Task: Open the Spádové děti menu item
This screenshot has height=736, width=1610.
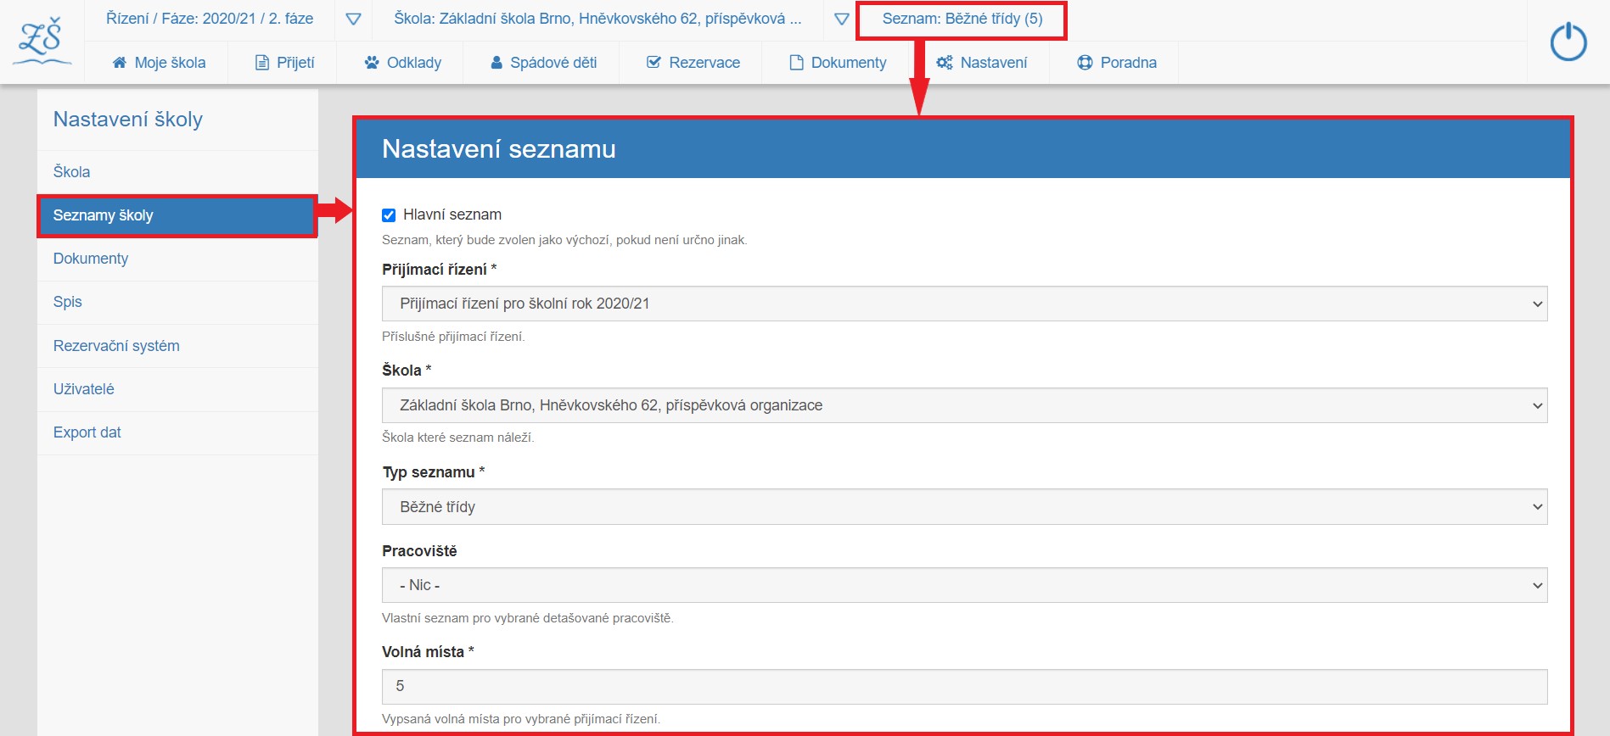Action: click(543, 63)
